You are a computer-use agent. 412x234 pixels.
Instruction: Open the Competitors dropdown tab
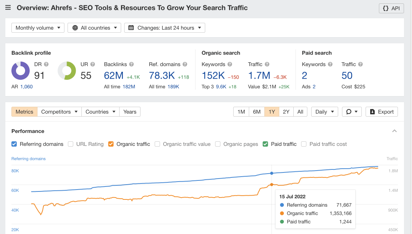click(59, 112)
